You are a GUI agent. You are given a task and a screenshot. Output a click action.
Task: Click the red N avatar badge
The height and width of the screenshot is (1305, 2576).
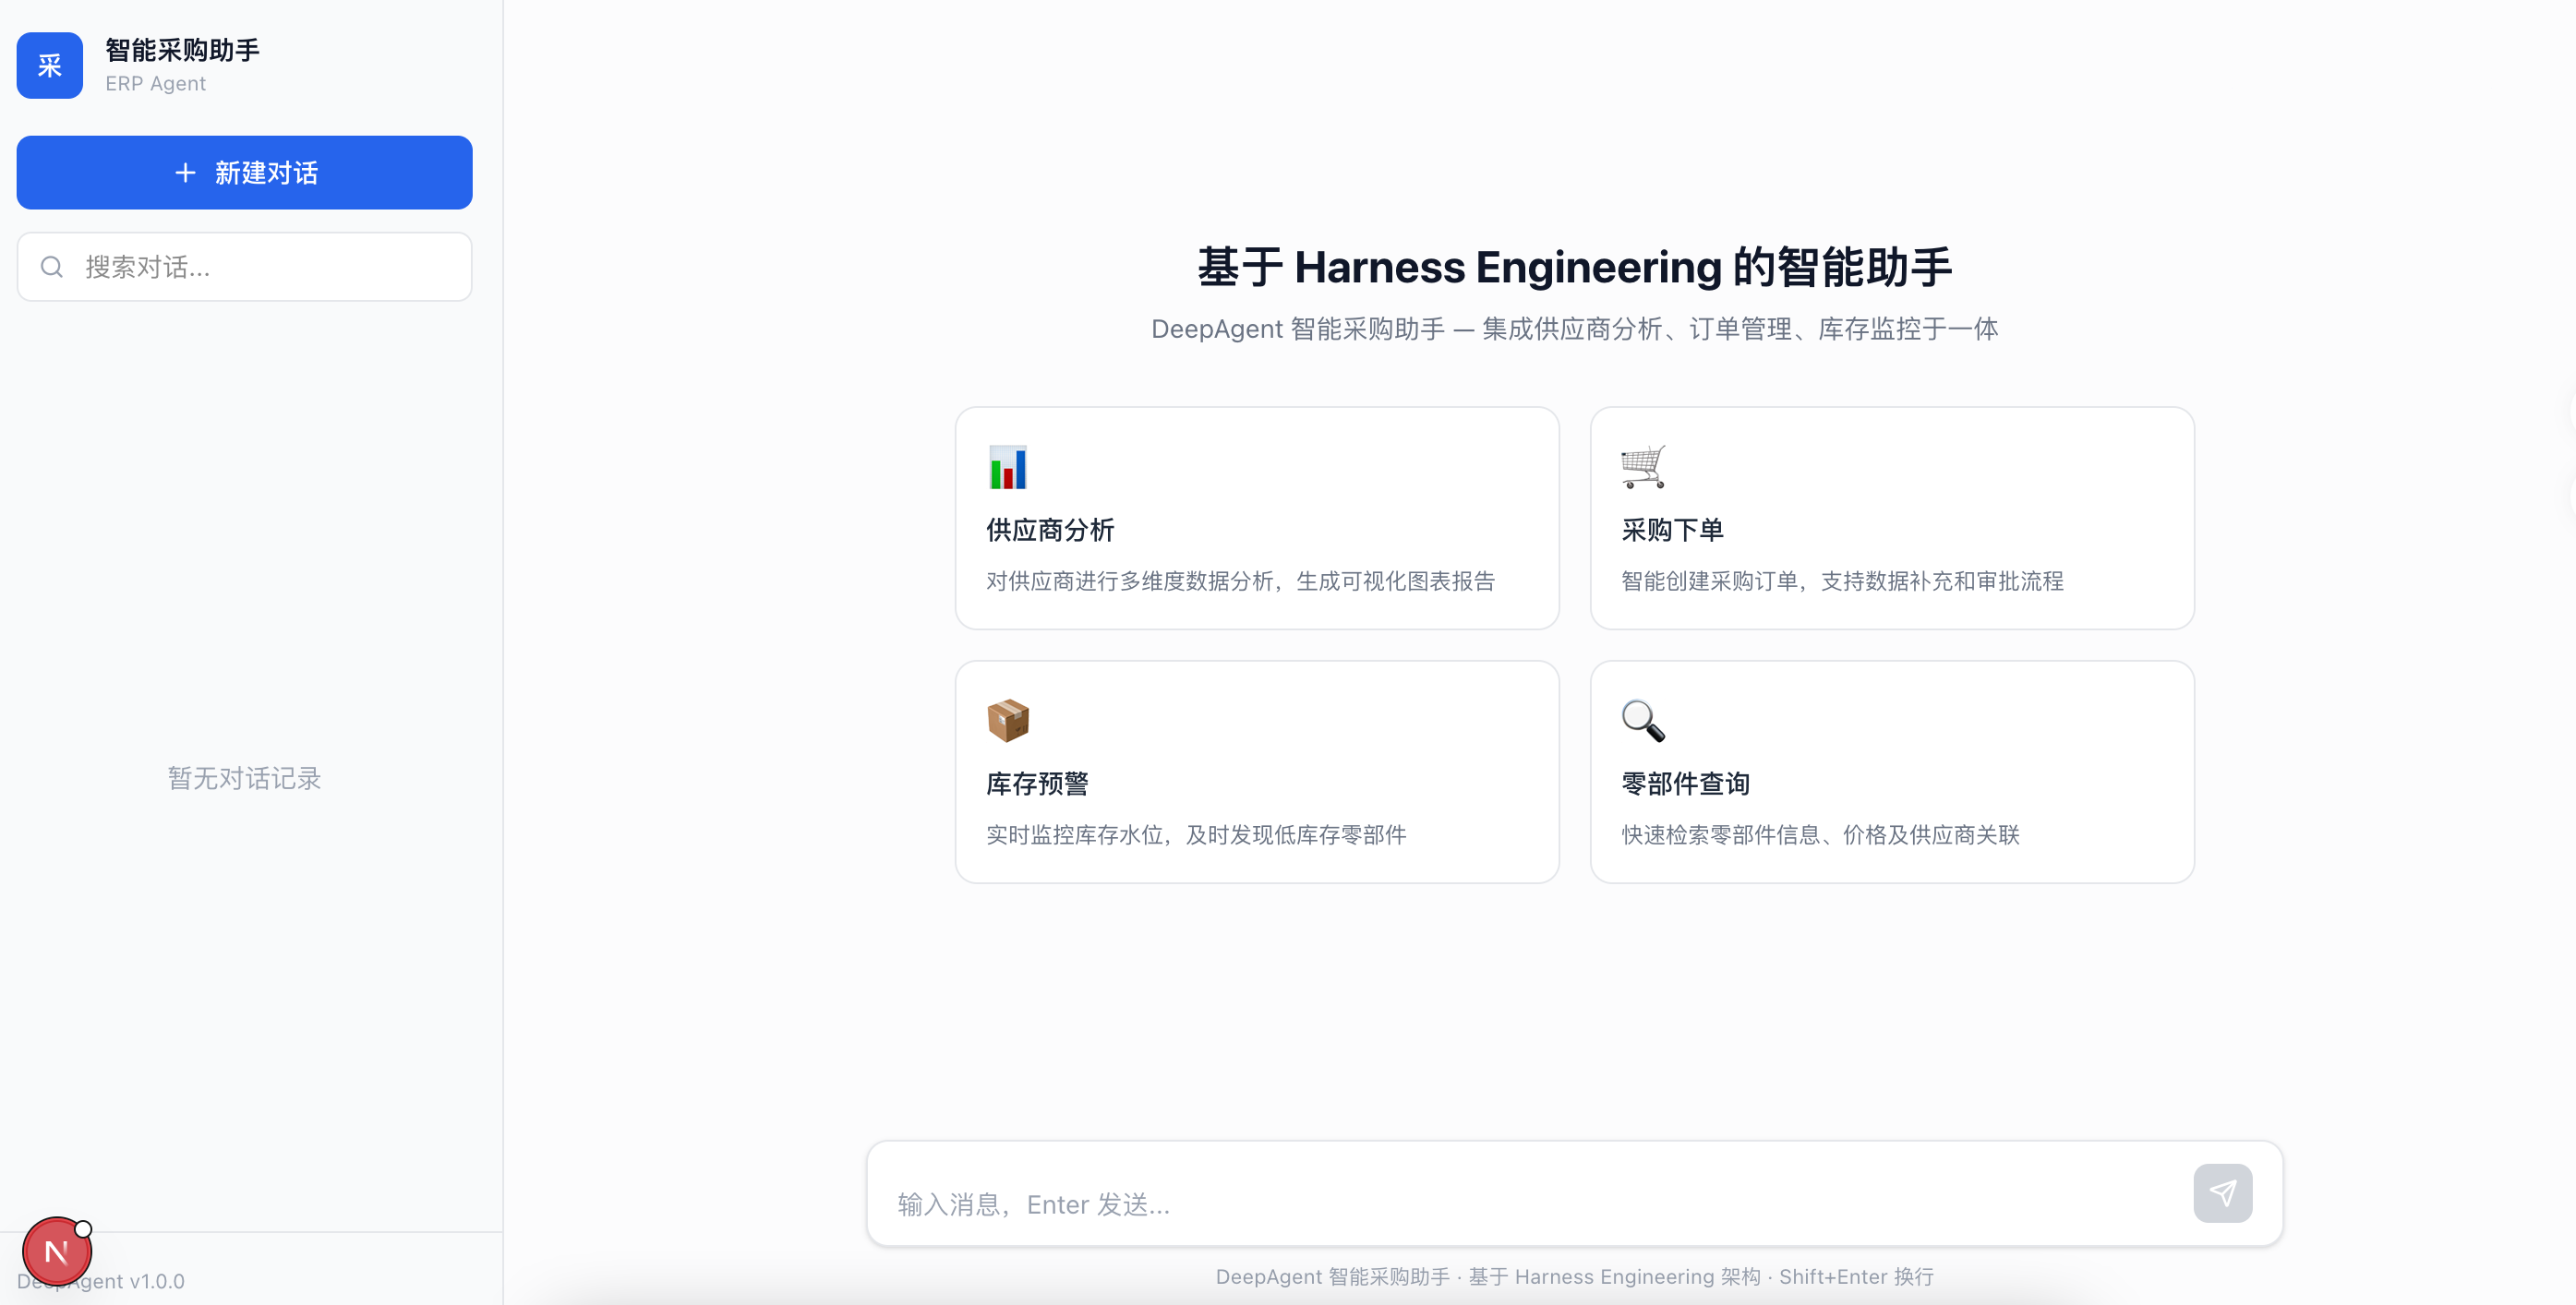[57, 1251]
